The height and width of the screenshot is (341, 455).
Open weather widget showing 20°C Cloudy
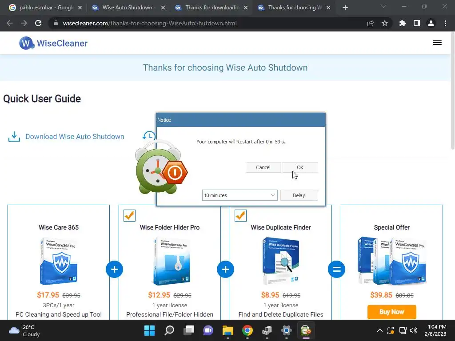pos(24,330)
